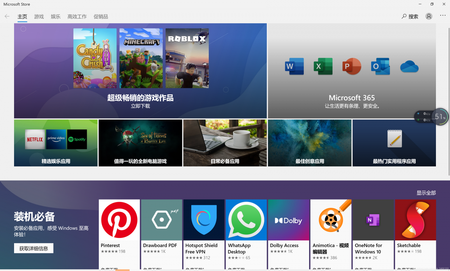Switch to the 游戏 tab
The image size is (450, 271).
[x=39, y=17]
